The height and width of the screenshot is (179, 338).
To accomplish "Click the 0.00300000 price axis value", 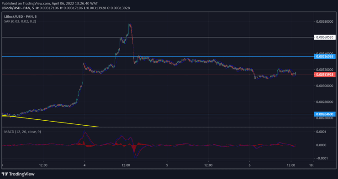I will click(x=325, y=86).
